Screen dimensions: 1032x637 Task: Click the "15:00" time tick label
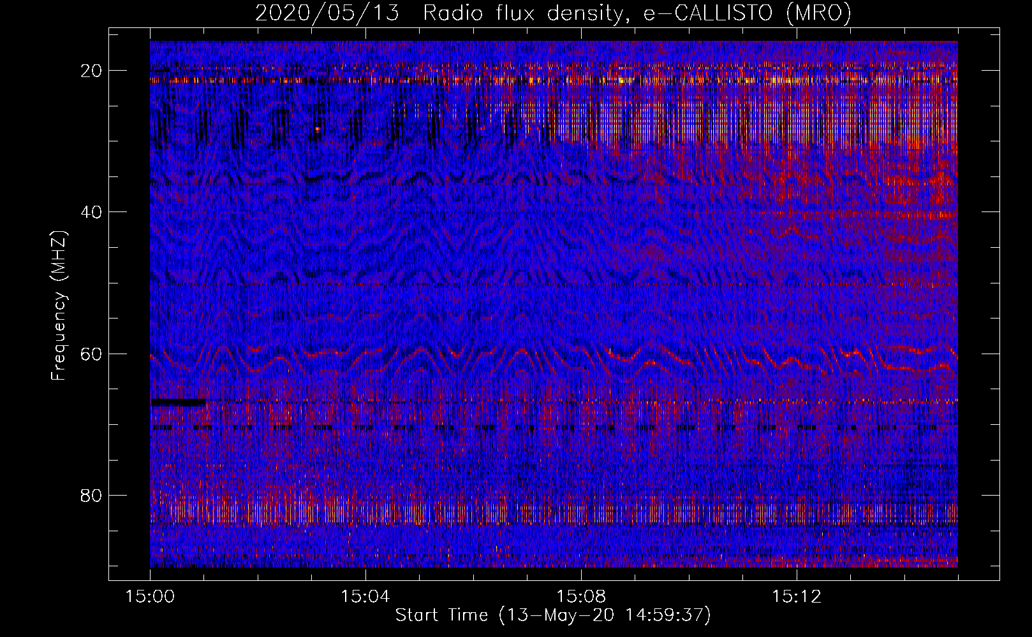click(150, 597)
